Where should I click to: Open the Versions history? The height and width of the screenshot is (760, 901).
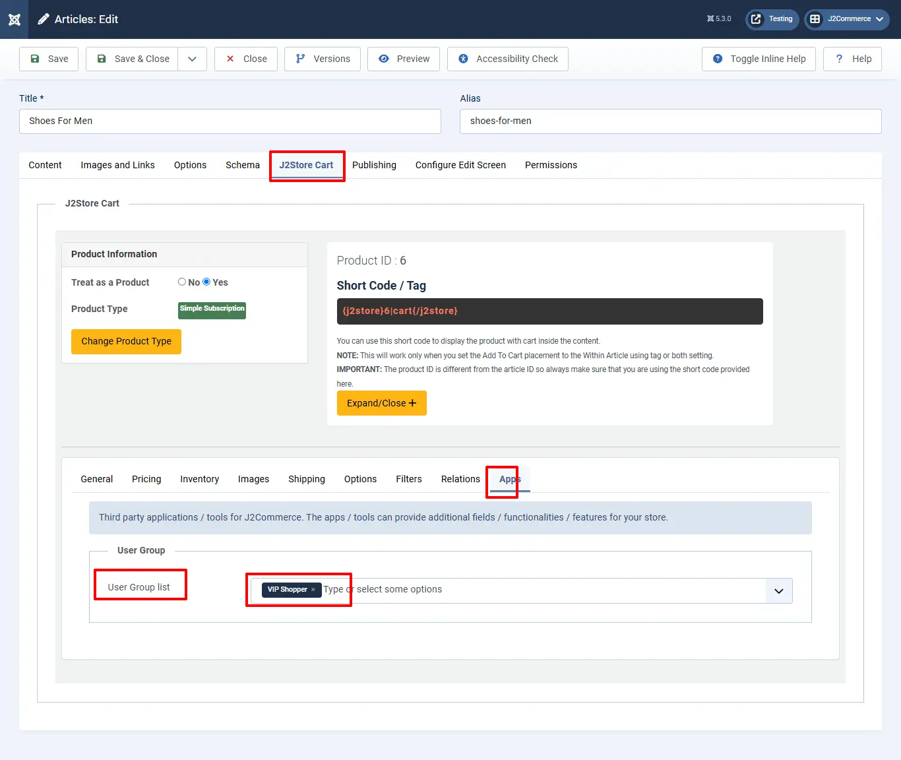click(x=323, y=59)
